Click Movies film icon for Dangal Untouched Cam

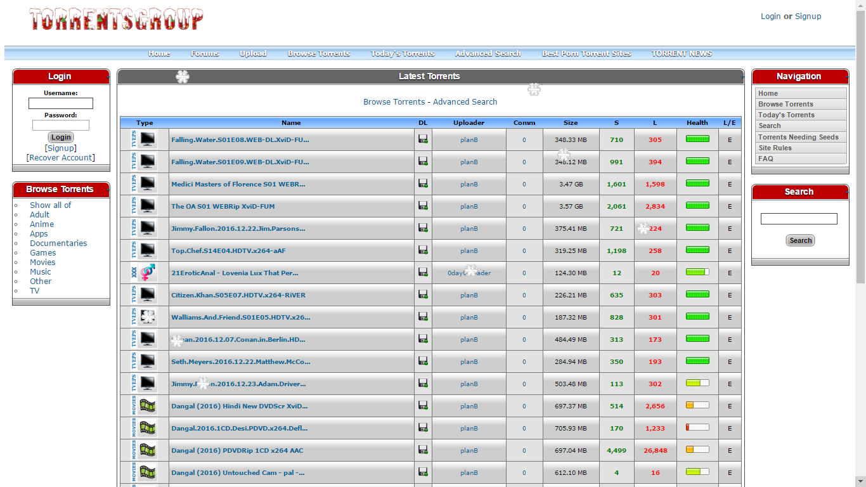pos(144,472)
